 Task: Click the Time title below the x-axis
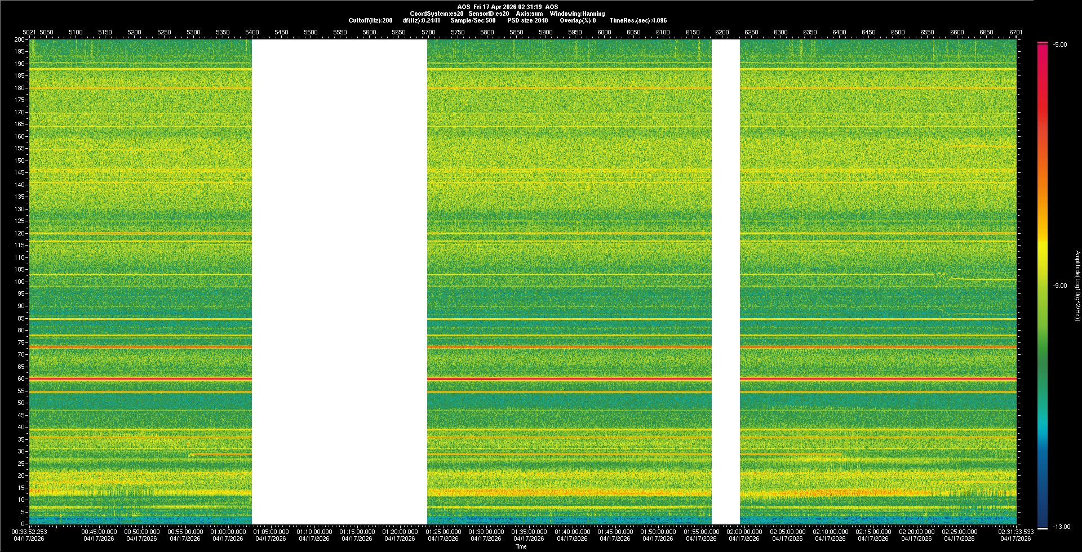(x=521, y=546)
